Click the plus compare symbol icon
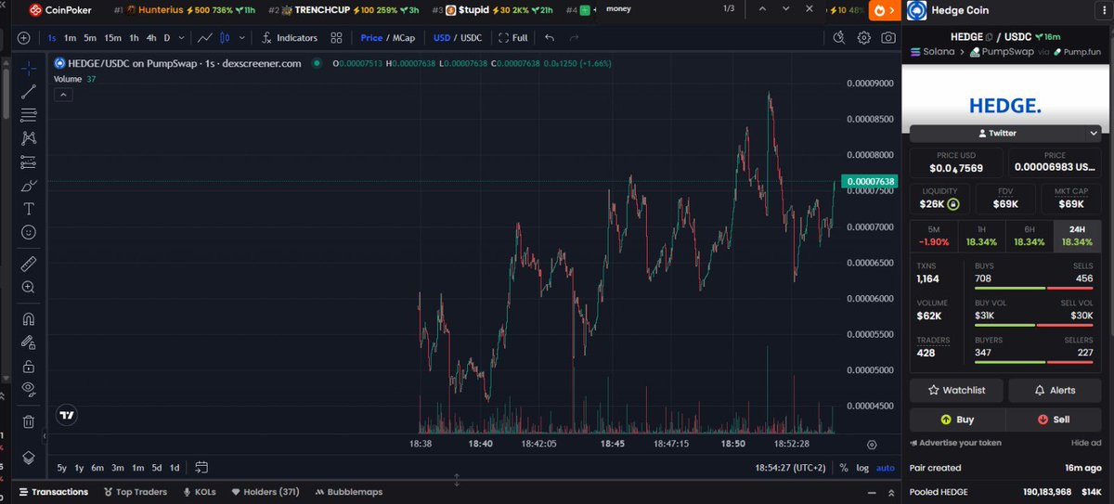This screenshot has height=504, width=1114. pos(23,38)
